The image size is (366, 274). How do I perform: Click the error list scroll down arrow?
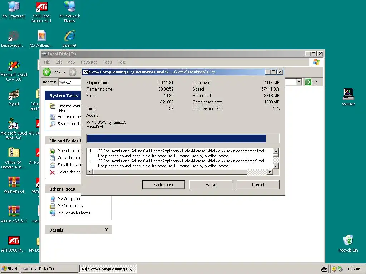pos(276,166)
